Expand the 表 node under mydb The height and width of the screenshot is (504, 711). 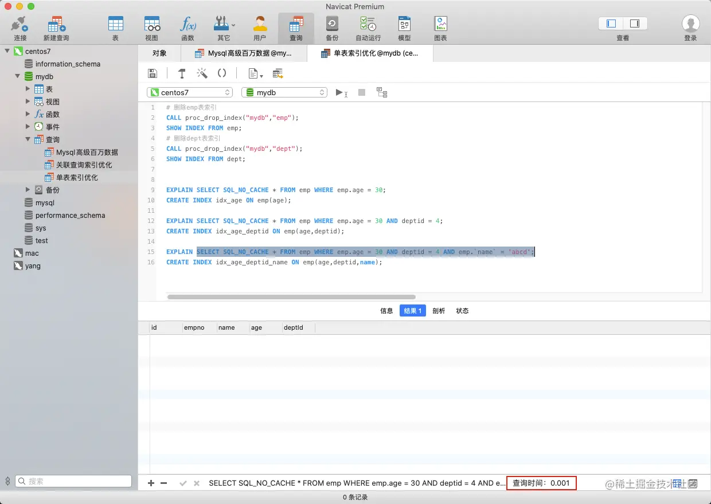(x=28, y=89)
